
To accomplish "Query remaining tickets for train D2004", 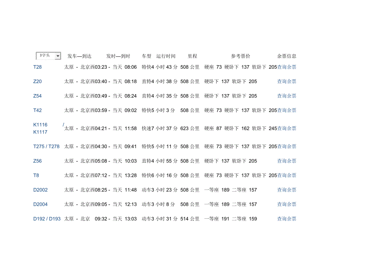I will [x=287, y=204].
